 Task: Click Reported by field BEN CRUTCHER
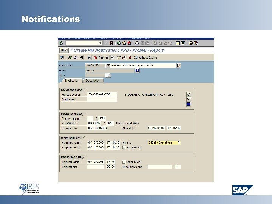coord(97,128)
